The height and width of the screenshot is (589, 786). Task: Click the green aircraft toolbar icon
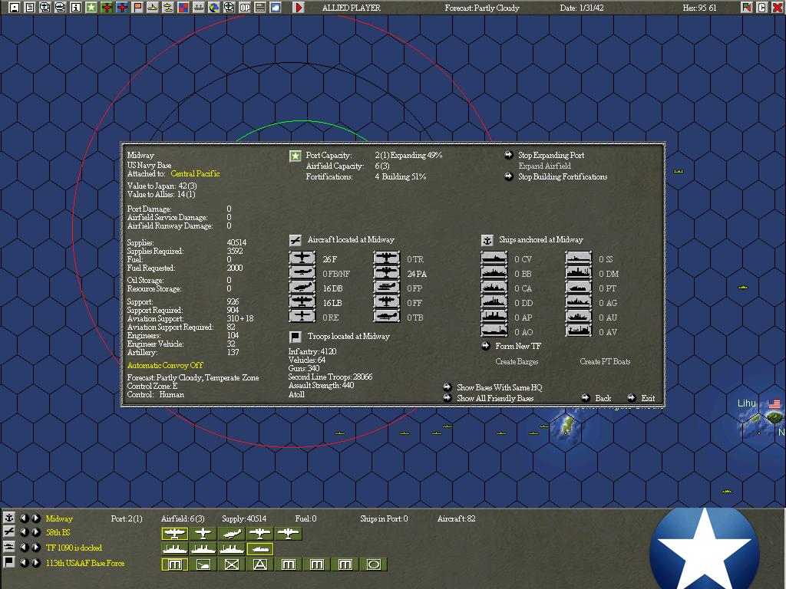tap(106, 7)
